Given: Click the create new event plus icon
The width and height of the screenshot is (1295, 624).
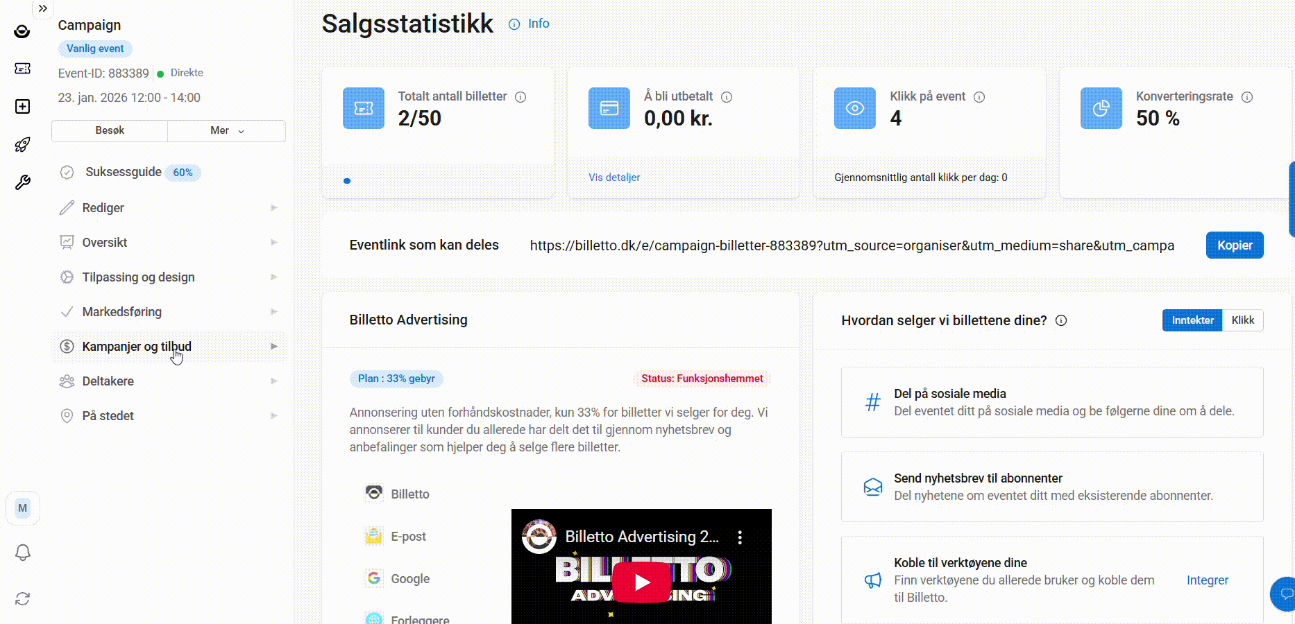Looking at the screenshot, I should pyautogui.click(x=22, y=106).
